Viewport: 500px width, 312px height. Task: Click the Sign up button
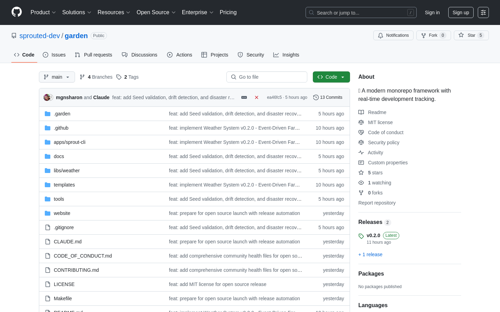coord(461,12)
